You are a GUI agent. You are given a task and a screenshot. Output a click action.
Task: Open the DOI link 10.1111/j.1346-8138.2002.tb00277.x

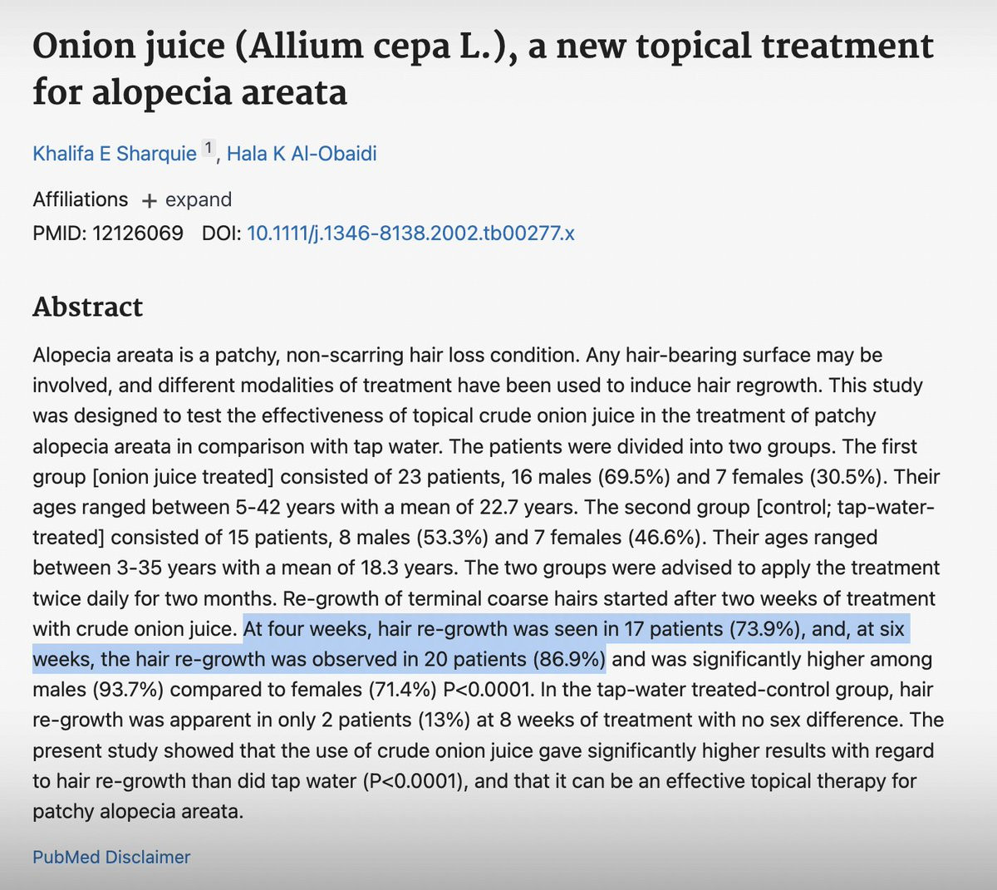410,233
